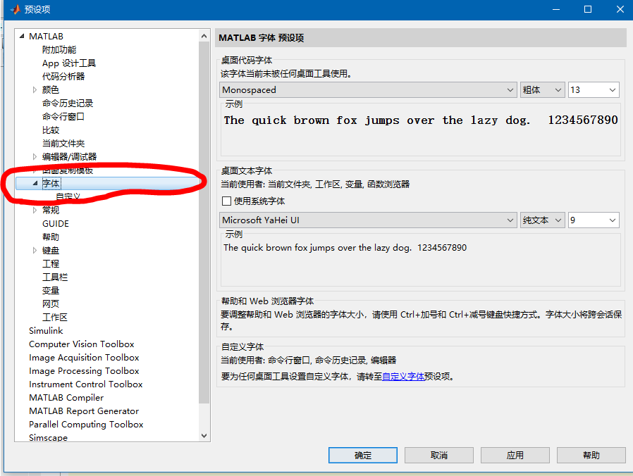Image resolution: width=633 pixels, height=476 pixels.
Task: Open the Microsoft YaHei UI font dropdown
Action: click(512, 220)
